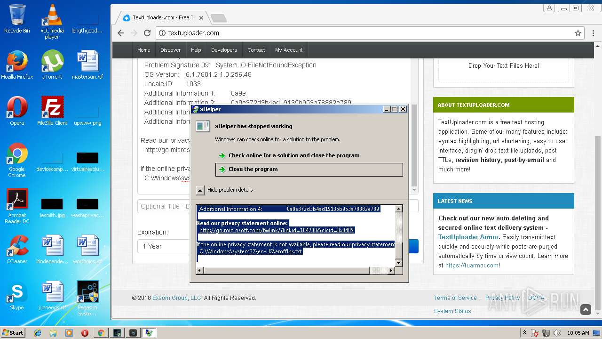Image resolution: width=602 pixels, height=339 pixels.
Task: Click the Start button
Action: click(x=13, y=333)
